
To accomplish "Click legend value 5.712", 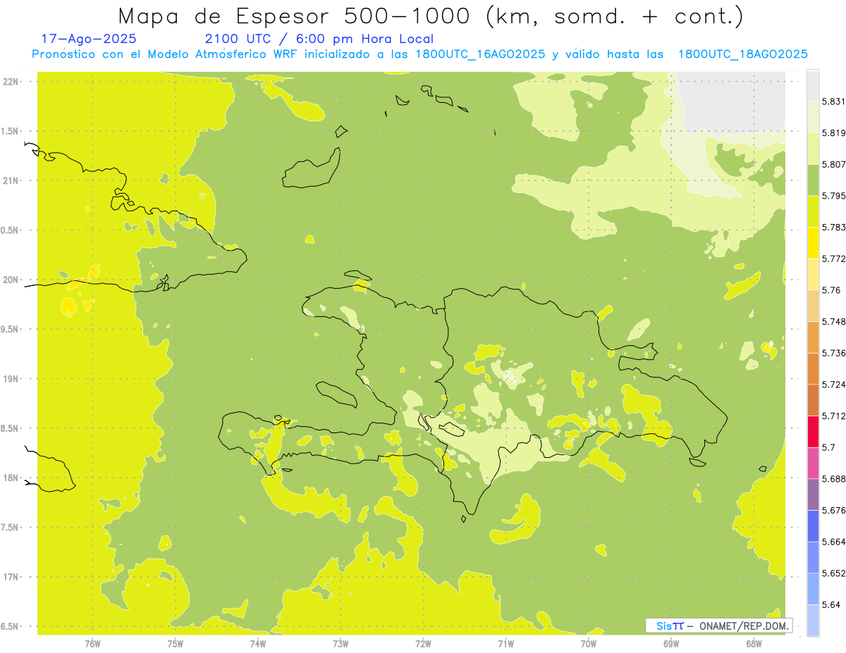I will 834,416.
